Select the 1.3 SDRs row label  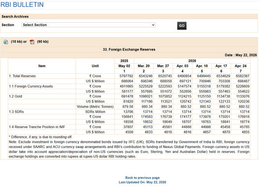16,112
